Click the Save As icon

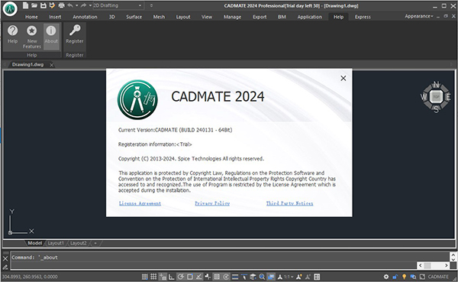(x=52, y=5)
